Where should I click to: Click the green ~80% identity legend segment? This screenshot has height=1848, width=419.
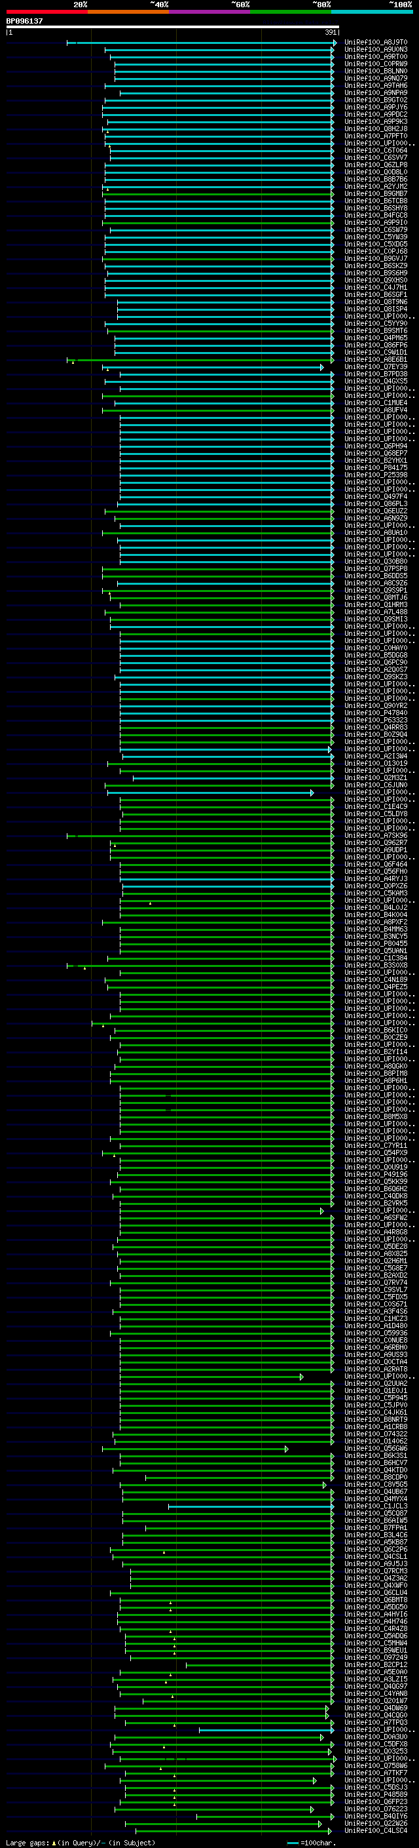[x=291, y=12]
